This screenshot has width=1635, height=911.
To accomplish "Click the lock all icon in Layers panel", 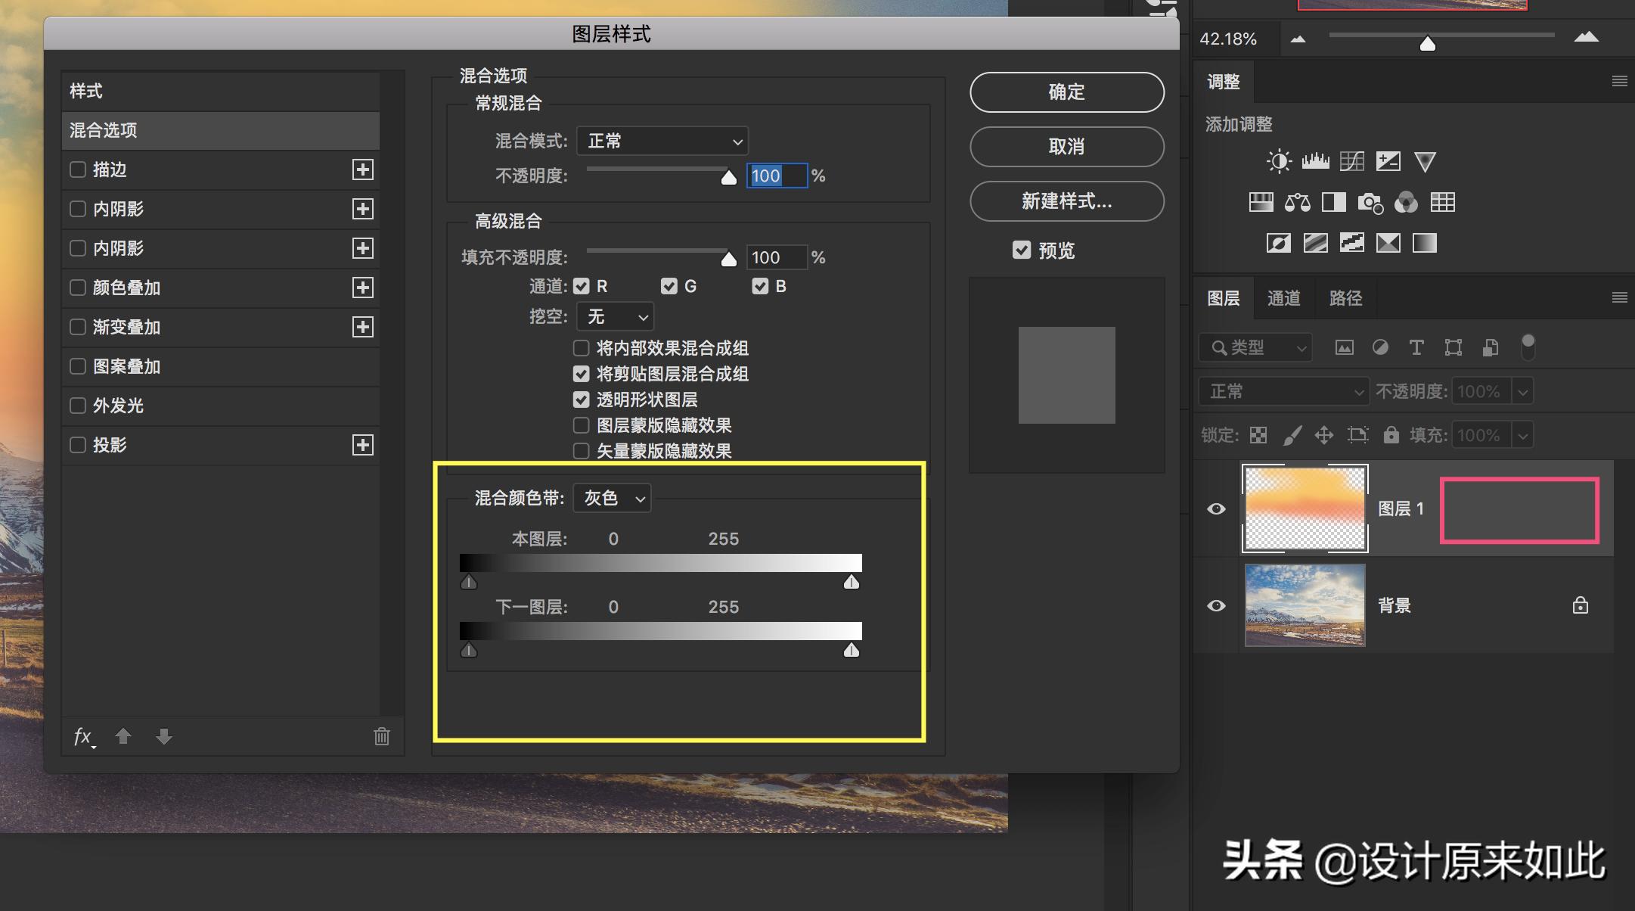I will tap(1391, 435).
